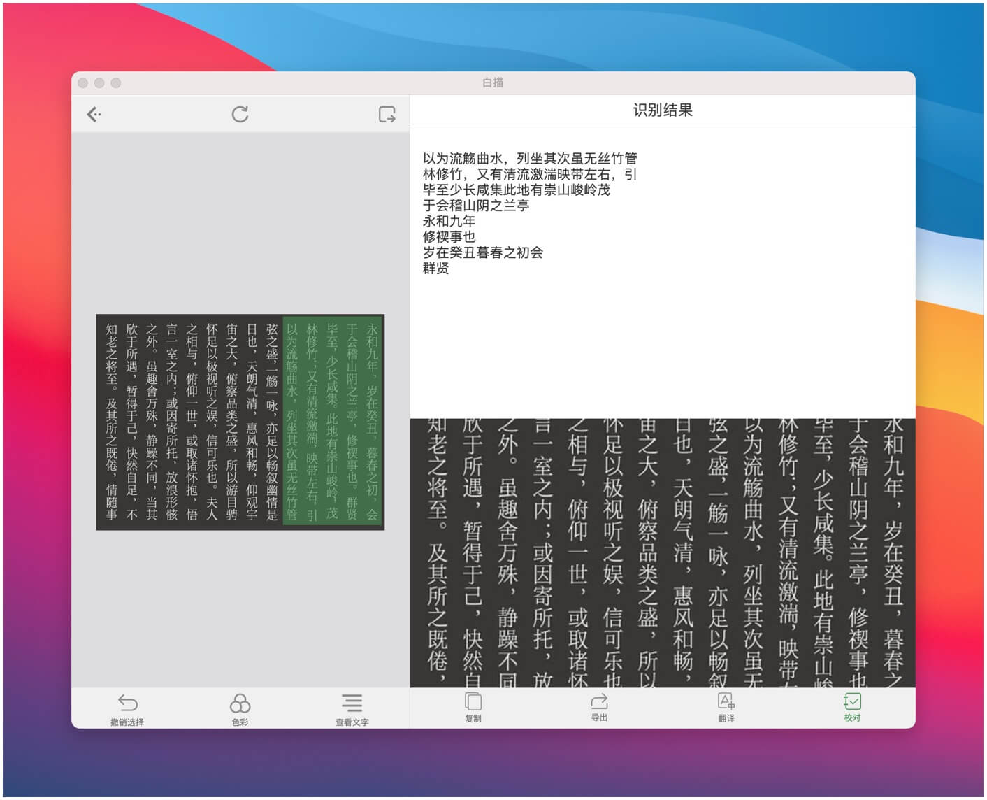Click the enlarged proofreading preview image
Viewport: 987px width, 800px height.
click(662, 552)
